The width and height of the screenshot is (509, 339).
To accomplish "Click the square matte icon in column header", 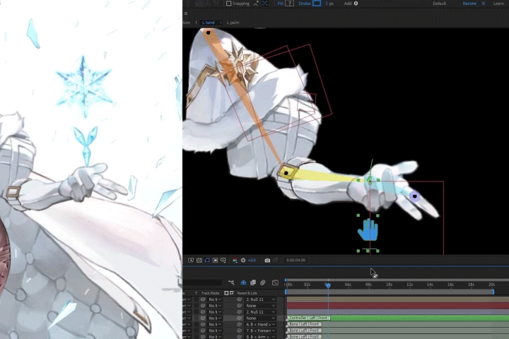I will pyautogui.click(x=226, y=293).
